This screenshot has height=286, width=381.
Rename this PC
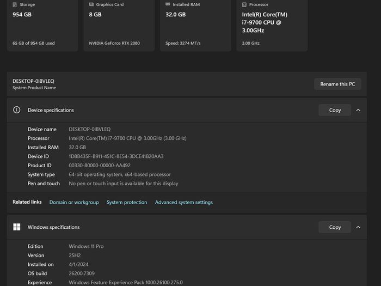tap(337, 84)
